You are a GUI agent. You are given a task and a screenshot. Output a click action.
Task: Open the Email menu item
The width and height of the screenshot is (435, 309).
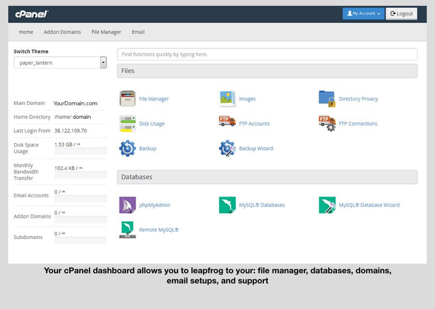pyautogui.click(x=138, y=32)
